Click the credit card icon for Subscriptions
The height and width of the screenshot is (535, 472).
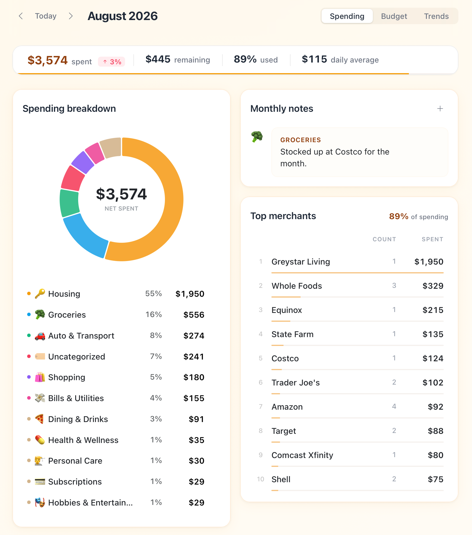coord(40,482)
